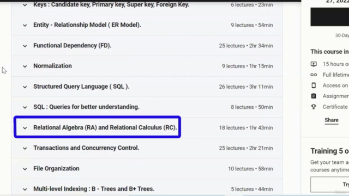Image resolution: width=349 pixels, height=196 pixels.
Task: Click '25 lectures • 2hr 34min' text
Action: [246, 46]
